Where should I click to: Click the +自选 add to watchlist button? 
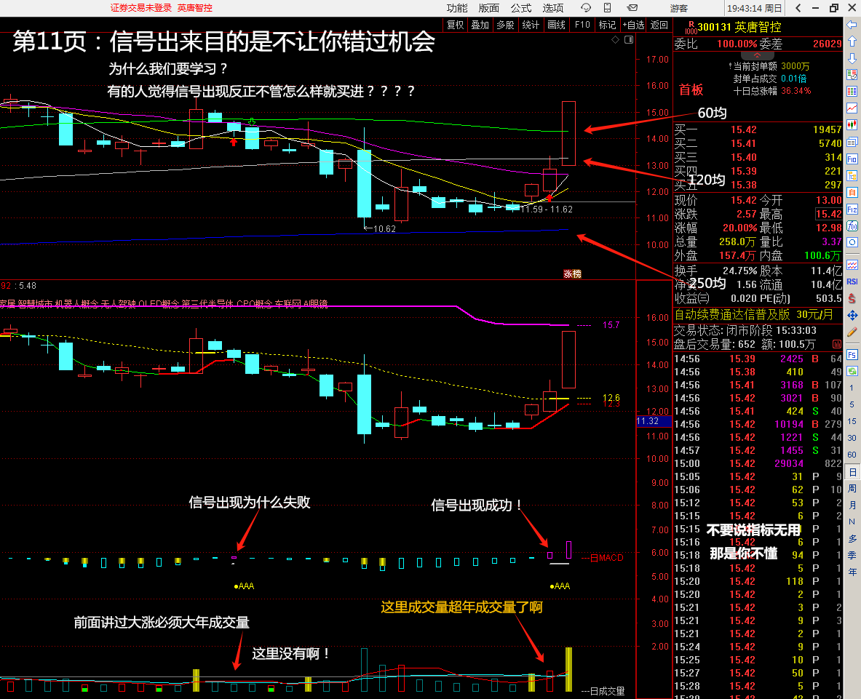[x=633, y=25]
